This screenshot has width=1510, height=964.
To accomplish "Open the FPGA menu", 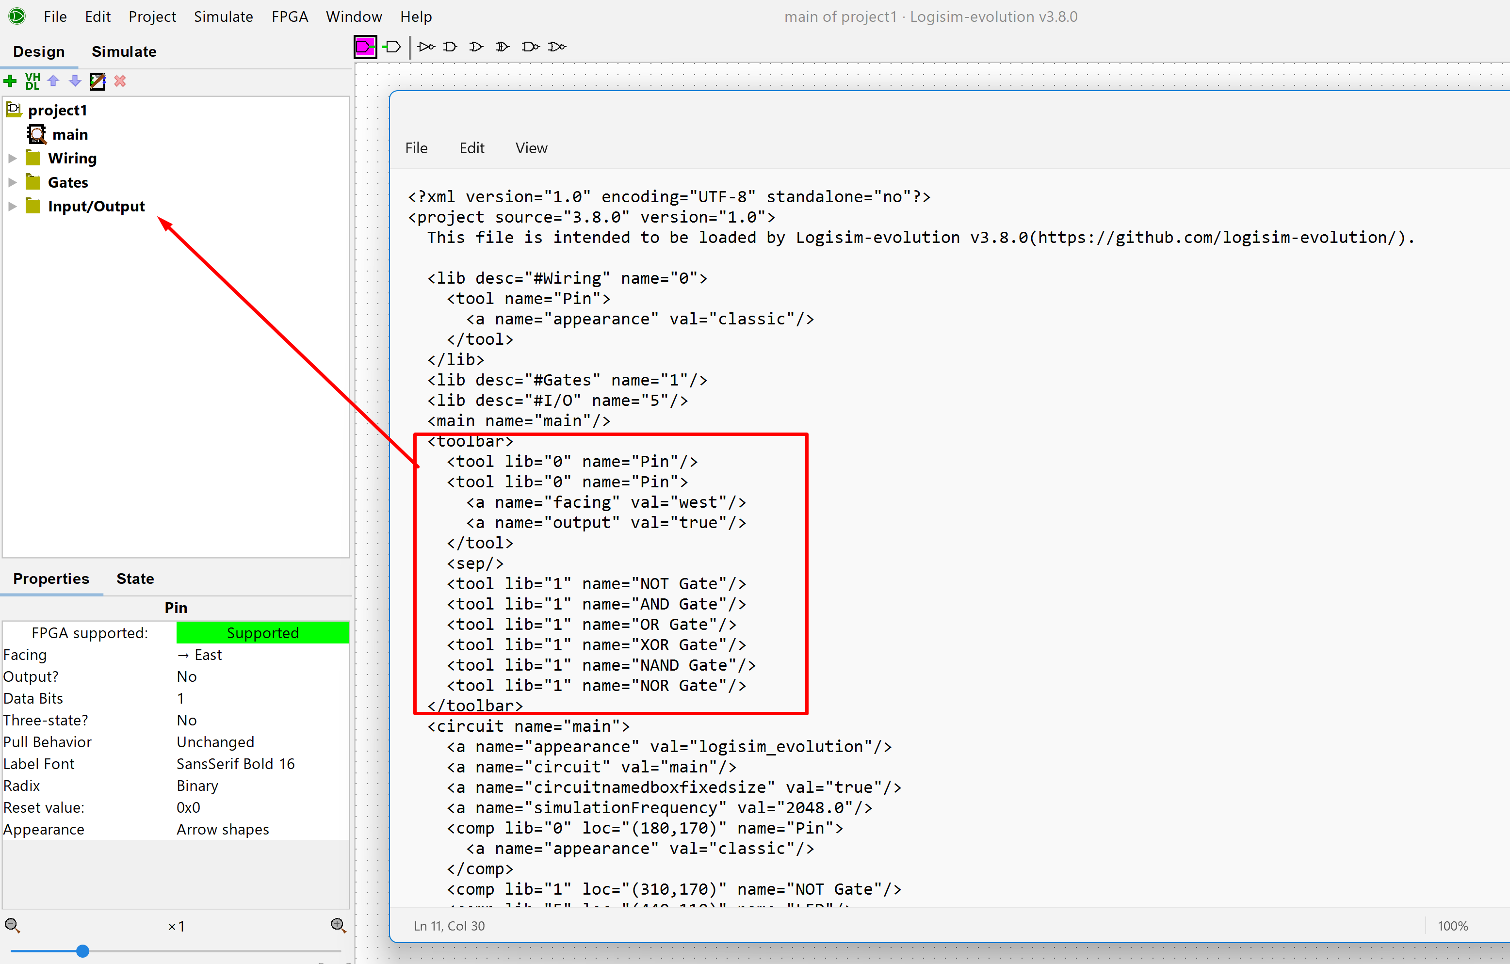I will pyautogui.click(x=290, y=17).
